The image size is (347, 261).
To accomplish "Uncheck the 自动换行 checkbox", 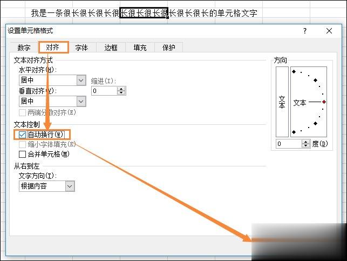I will pos(22,135).
